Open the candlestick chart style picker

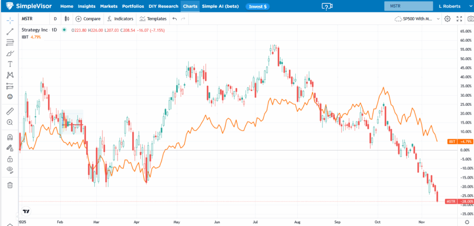tap(67, 18)
